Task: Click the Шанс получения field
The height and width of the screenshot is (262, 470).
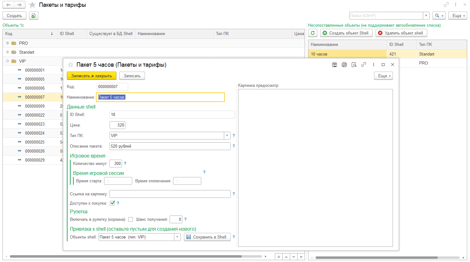Action: (x=176, y=219)
